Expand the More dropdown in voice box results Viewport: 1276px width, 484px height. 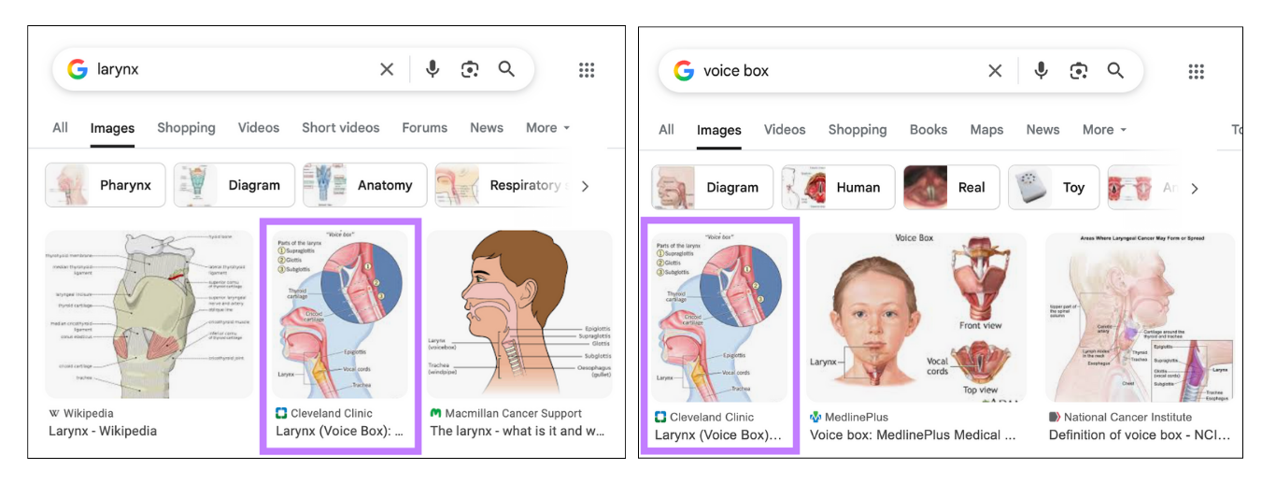pyautogui.click(x=1104, y=130)
